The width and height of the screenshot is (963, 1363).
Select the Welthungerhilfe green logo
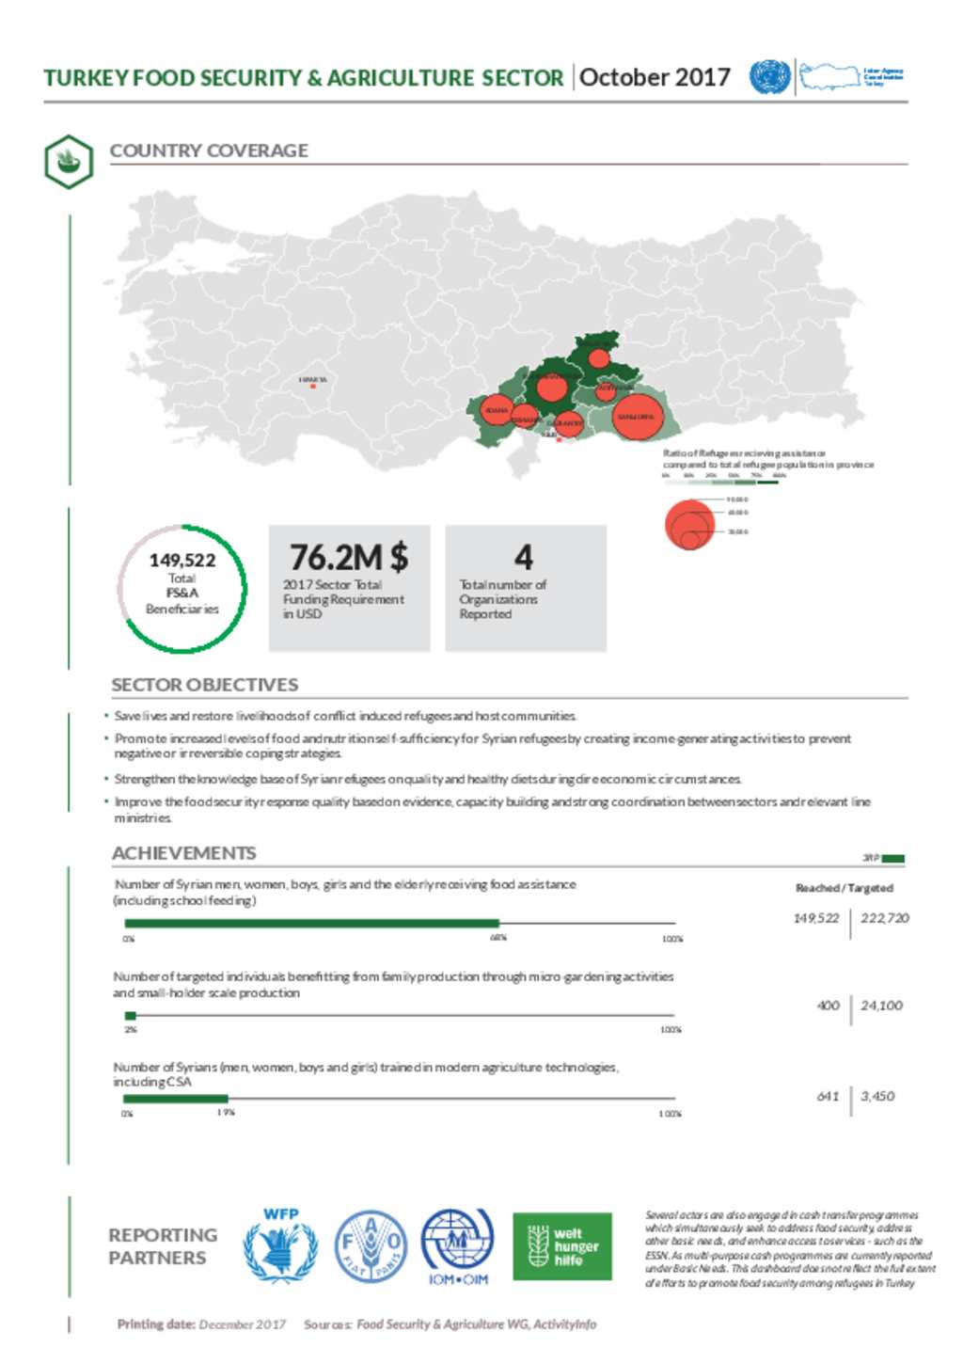pyautogui.click(x=562, y=1246)
